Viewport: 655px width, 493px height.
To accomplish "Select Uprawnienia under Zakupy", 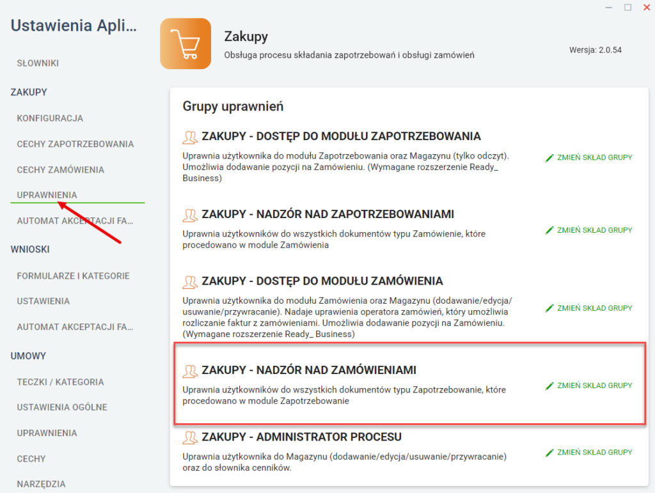I will click(x=47, y=195).
